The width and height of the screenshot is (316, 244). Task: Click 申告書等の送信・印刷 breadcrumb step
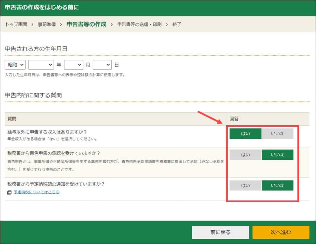[139, 25]
